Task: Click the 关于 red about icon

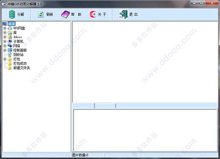Action: (x=93, y=14)
